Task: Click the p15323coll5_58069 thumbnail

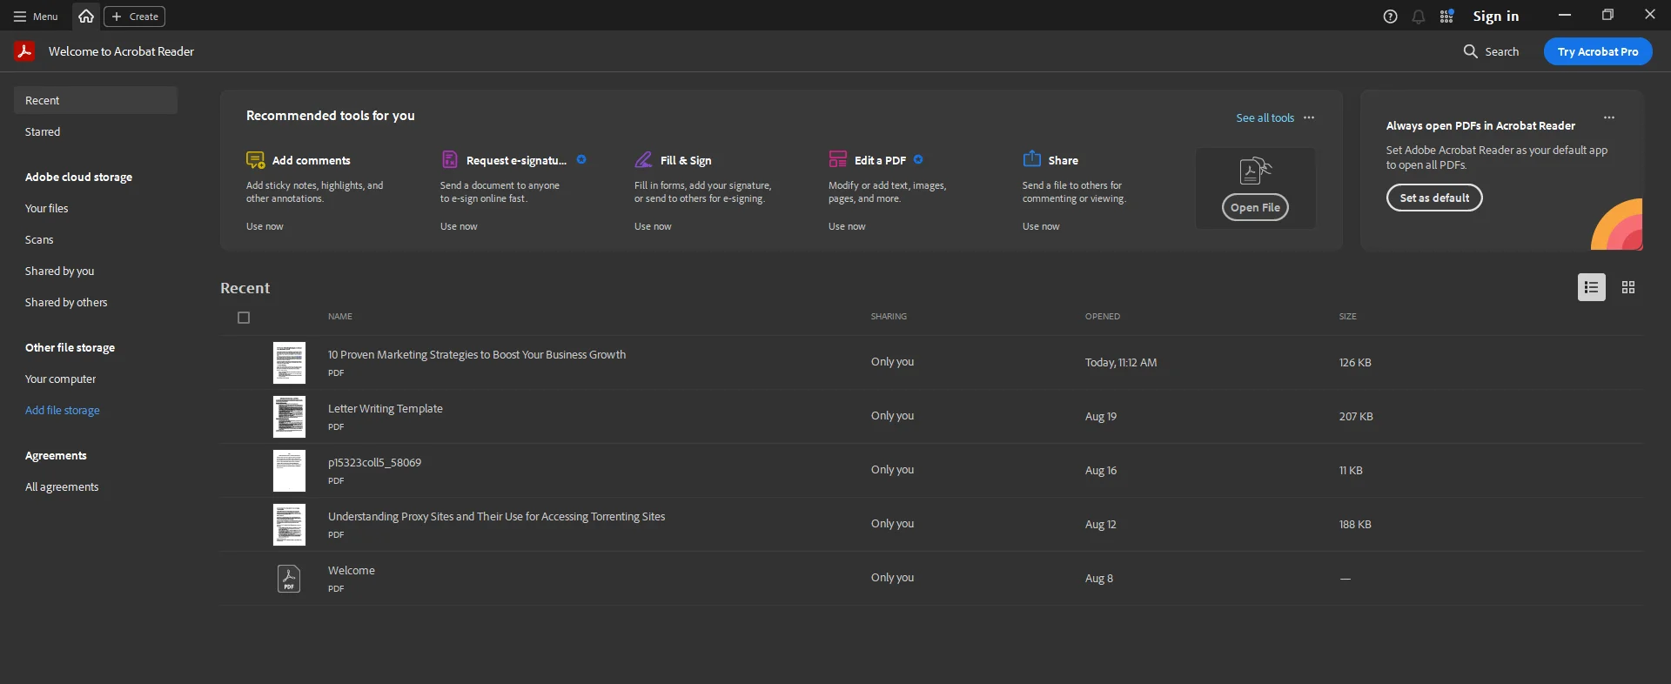Action: click(289, 471)
